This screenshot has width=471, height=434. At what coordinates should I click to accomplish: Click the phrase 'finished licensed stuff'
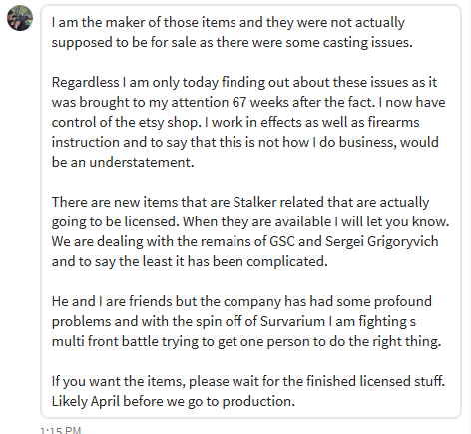375,381
